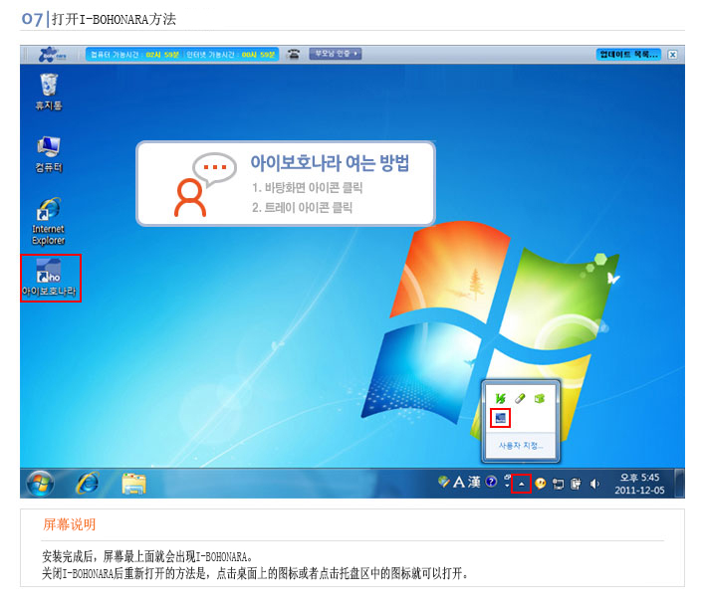The image size is (705, 608).
Task: Click the green V3 antivirus tray icon
Action: tap(501, 398)
